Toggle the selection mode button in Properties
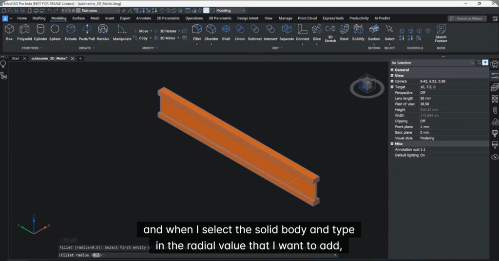 [x=485, y=63]
